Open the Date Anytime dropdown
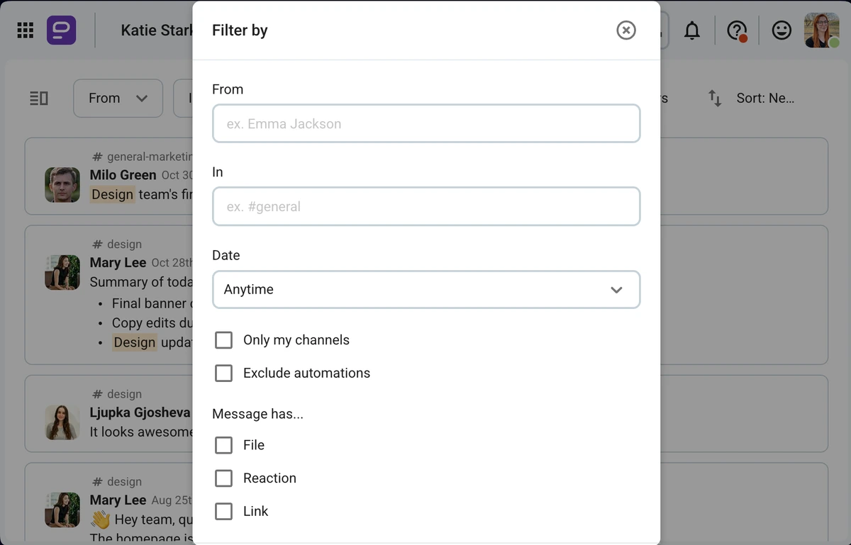 pyautogui.click(x=425, y=289)
